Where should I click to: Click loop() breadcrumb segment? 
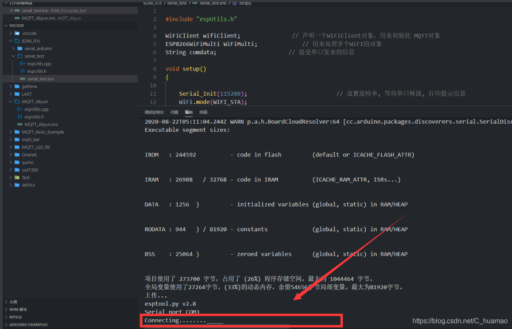245,3
